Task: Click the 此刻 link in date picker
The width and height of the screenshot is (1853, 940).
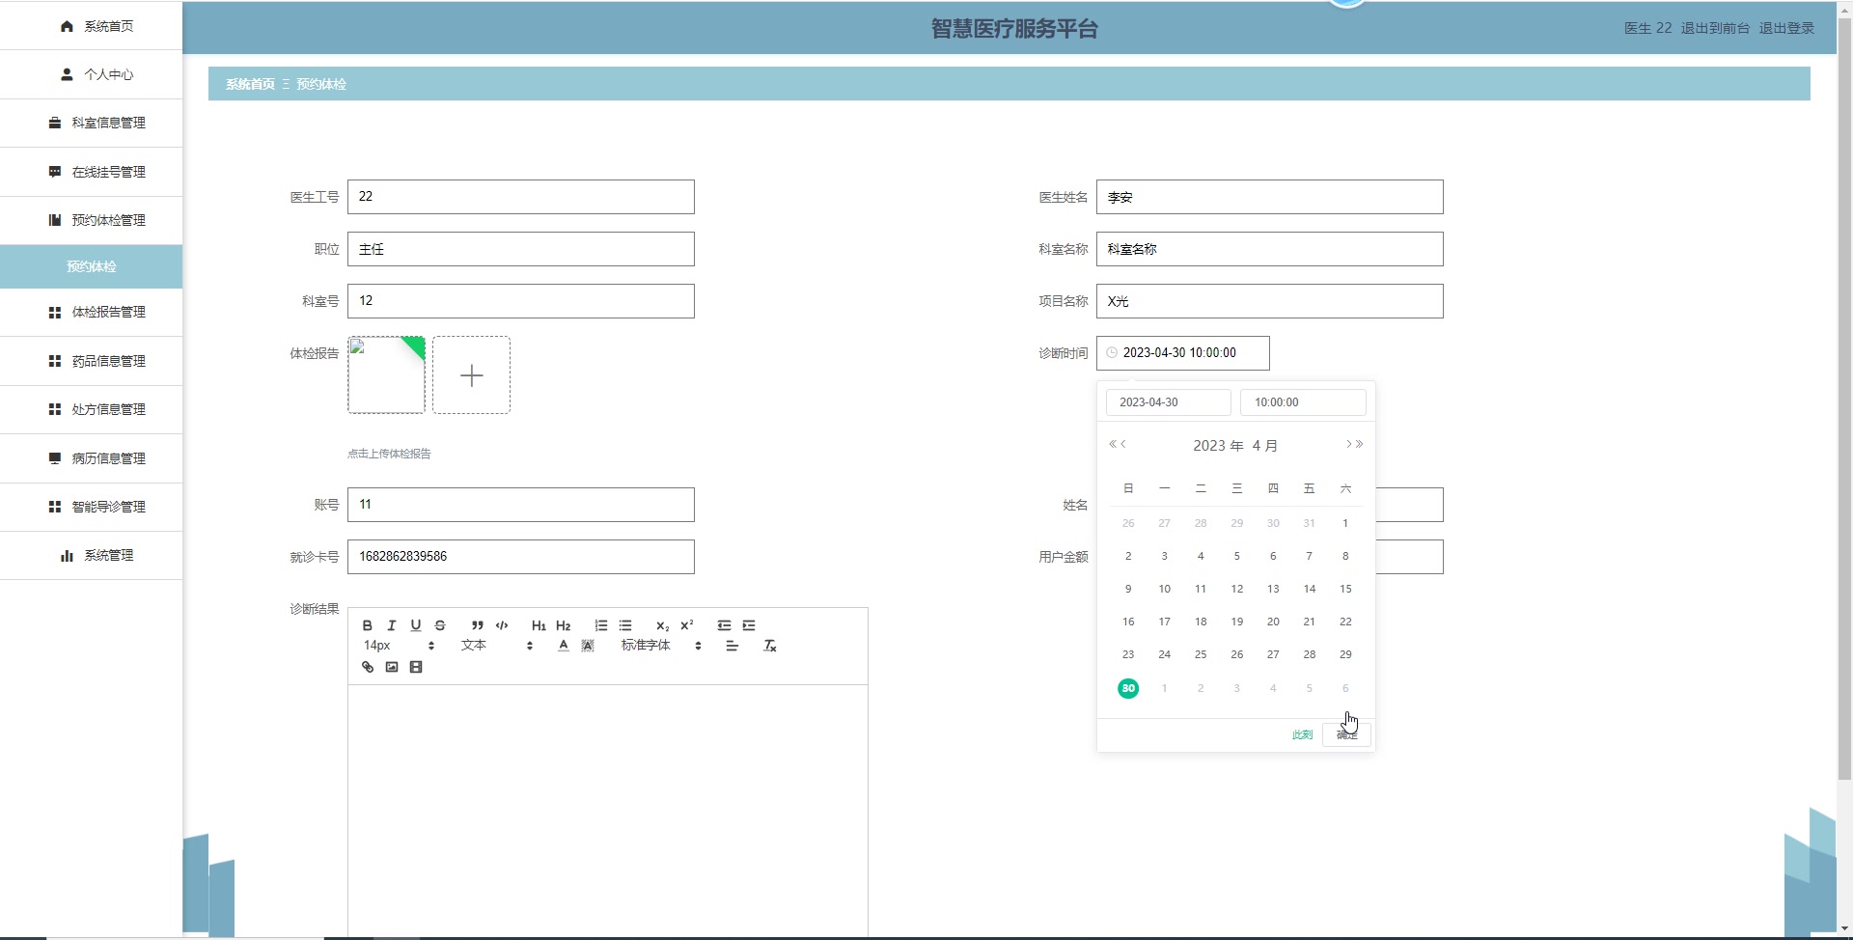Action: click(1301, 734)
